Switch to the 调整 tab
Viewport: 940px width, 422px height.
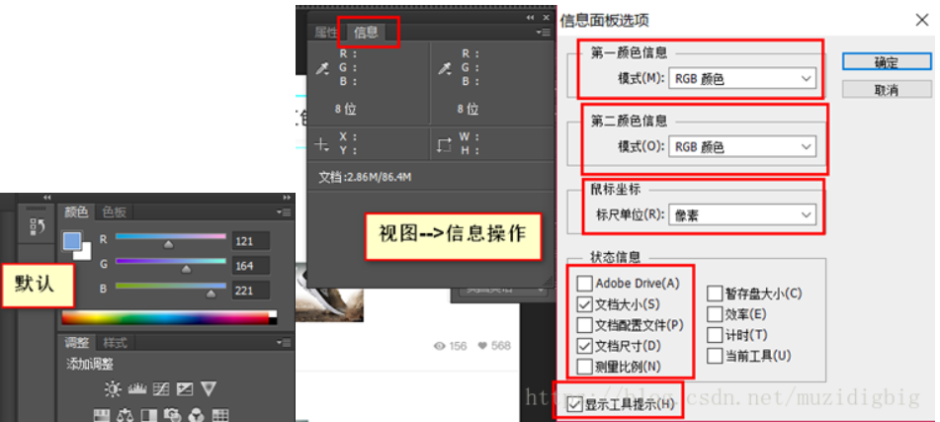(x=76, y=343)
